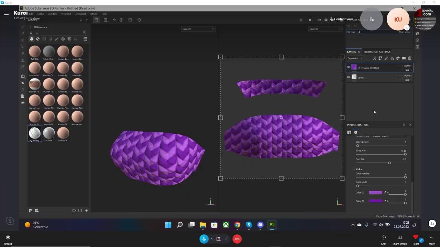Select the single viewport layout icon
The height and width of the screenshot is (247, 440).
click(96, 20)
